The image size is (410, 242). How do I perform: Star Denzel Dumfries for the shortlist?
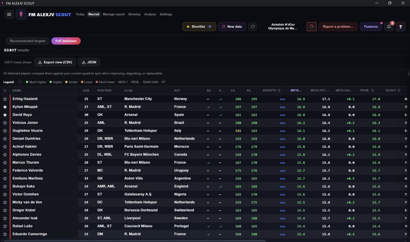coord(5,139)
